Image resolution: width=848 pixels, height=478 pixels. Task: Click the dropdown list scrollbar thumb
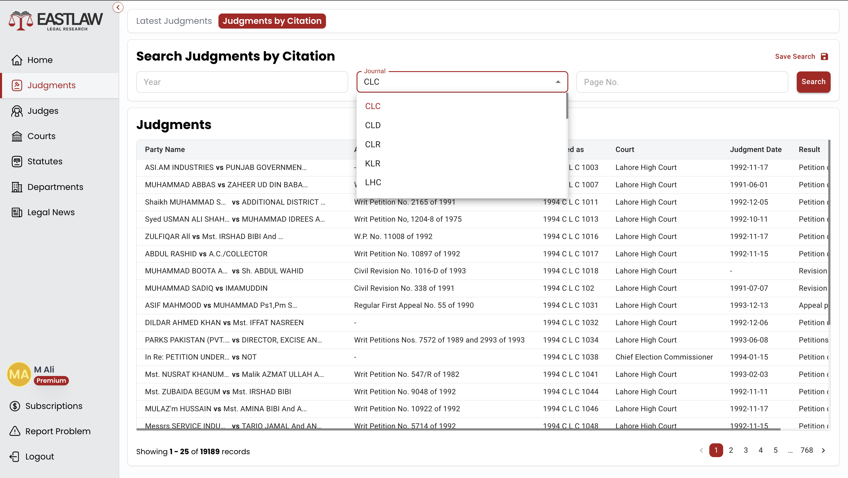(567, 106)
